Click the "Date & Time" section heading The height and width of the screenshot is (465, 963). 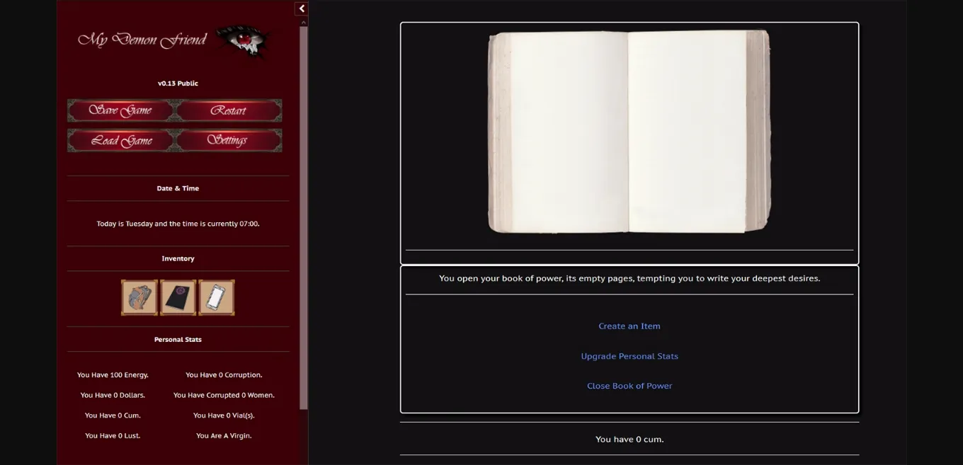tap(178, 188)
